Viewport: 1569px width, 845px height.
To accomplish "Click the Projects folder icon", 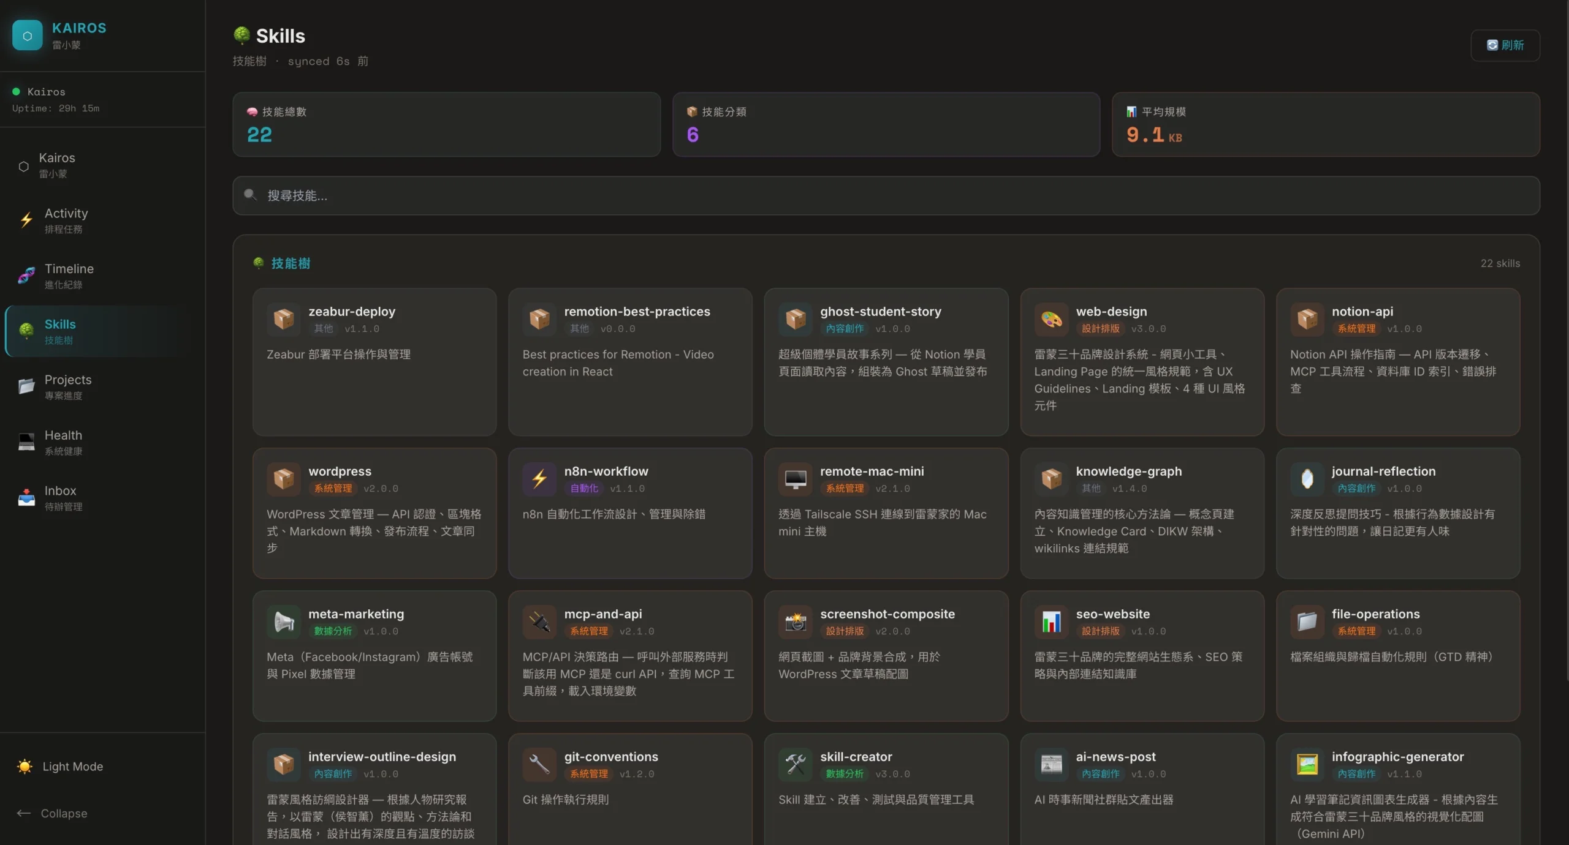I will coord(26,386).
